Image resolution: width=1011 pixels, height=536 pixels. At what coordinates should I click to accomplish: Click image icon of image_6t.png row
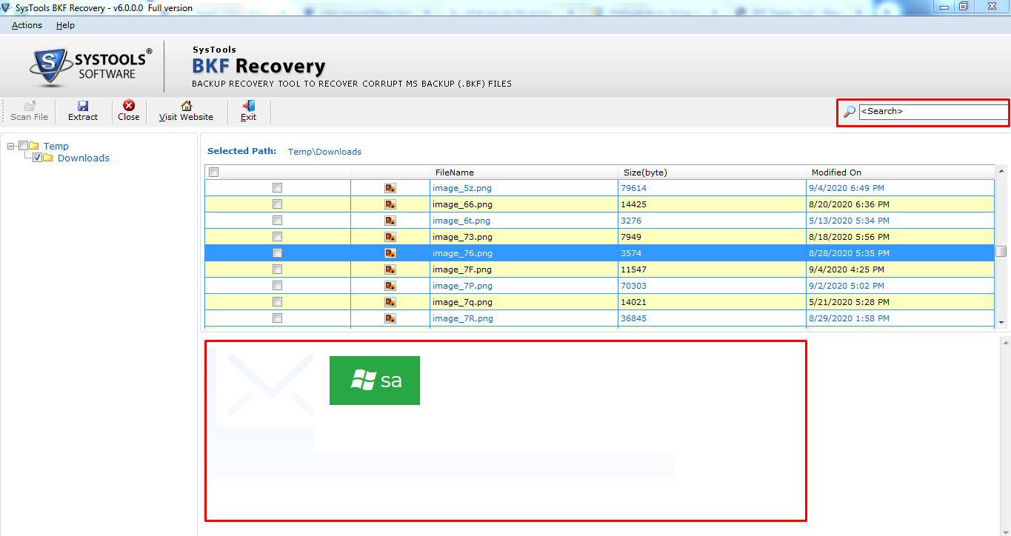click(x=390, y=221)
